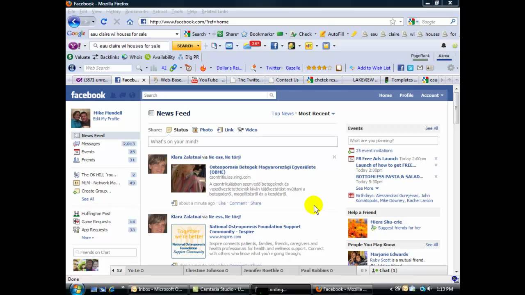Dismiss the FB Free Ads Launch event
This screenshot has height=295, width=525.
436,159
